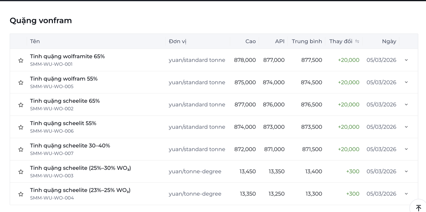Toggle star for Tinh quặng scheelite 65%
Image resolution: width=426 pixels, height=212 pixels.
21,105
